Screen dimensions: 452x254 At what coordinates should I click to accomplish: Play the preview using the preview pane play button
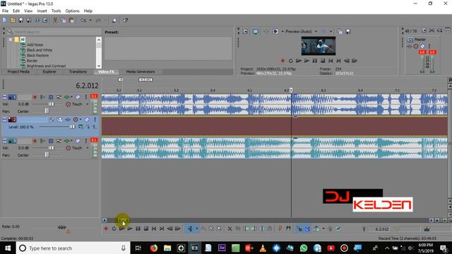pyautogui.click(x=307, y=61)
